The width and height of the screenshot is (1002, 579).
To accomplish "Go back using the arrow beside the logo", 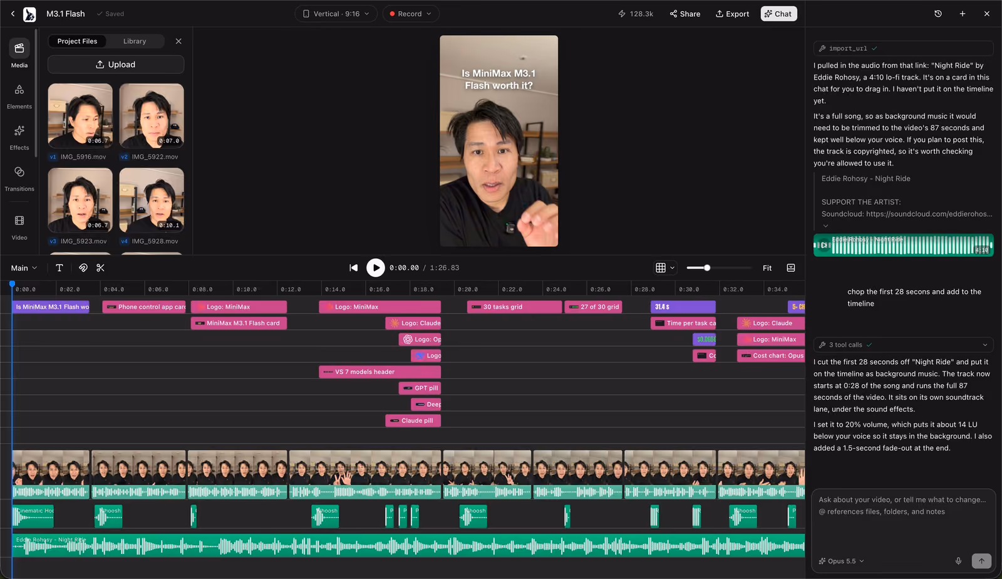I will tap(13, 13).
